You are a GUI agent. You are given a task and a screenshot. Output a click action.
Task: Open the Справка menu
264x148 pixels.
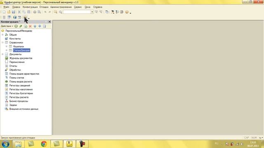coord(98,7)
